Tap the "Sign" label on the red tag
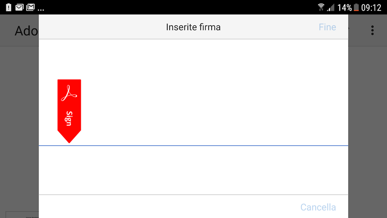The height and width of the screenshot is (218, 387). click(69, 118)
